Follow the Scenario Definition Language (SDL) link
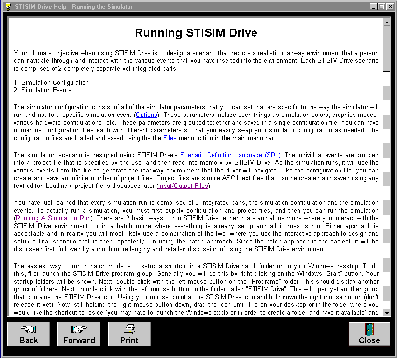Image resolution: width=397 pixels, height=358 pixels. coord(230,154)
